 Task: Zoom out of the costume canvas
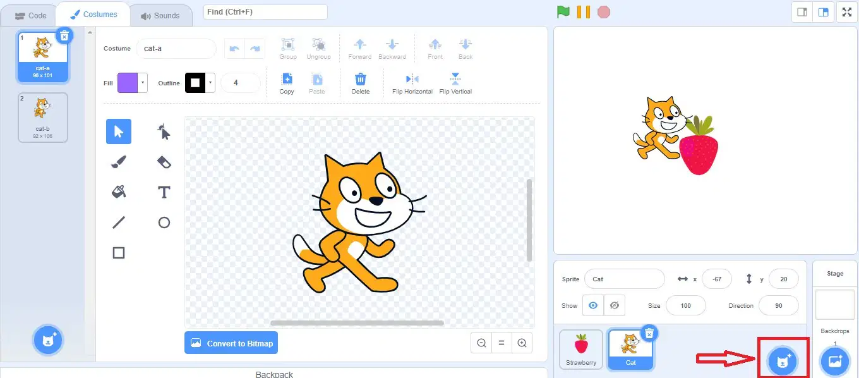(481, 343)
